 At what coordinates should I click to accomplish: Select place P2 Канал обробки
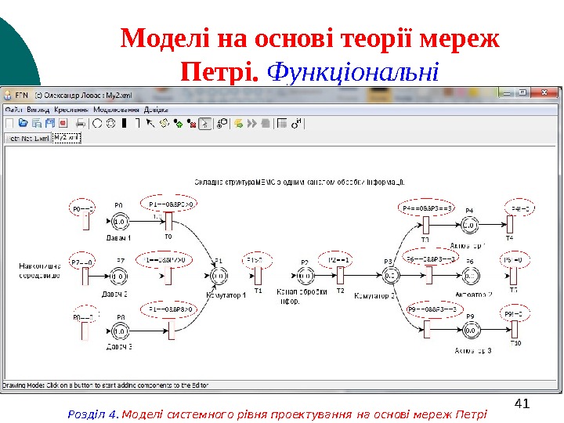click(x=305, y=276)
